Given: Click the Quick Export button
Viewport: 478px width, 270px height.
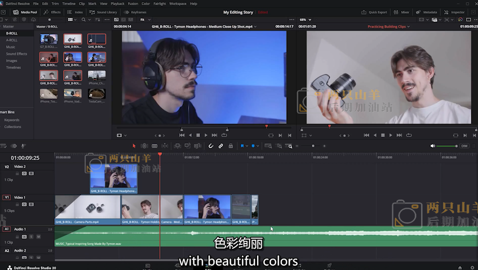Looking at the screenshot, I should click(x=375, y=12).
